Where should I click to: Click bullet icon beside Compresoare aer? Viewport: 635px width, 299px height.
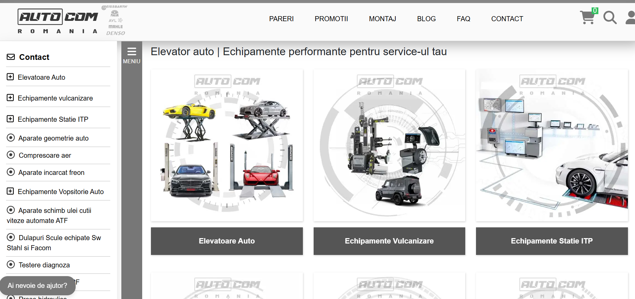[x=11, y=155]
